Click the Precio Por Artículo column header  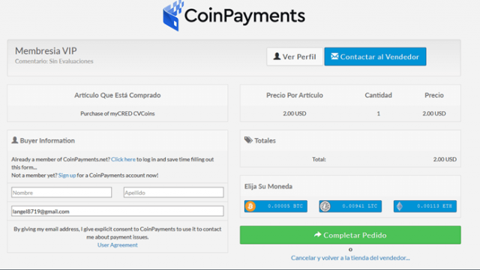click(295, 95)
